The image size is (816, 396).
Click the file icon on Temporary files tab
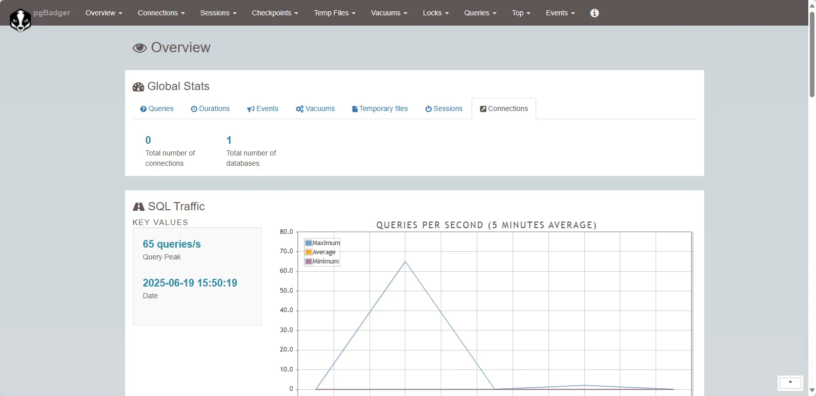click(x=355, y=109)
